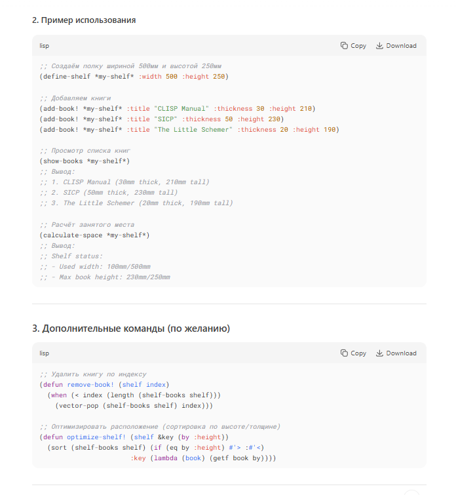Click the defun remove-book! code line
Screen dimensions: 456x495
click(x=104, y=384)
